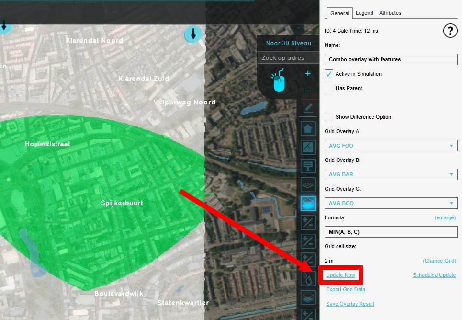Click the Update Now link
462x320 pixels.
point(340,275)
